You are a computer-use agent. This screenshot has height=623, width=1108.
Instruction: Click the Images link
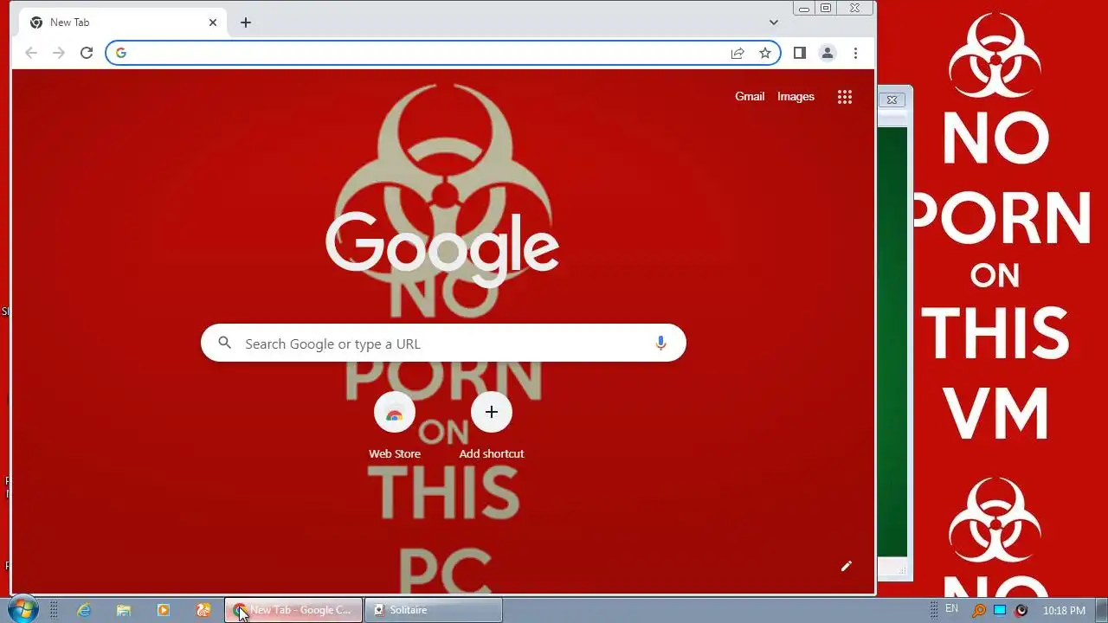(796, 97)
